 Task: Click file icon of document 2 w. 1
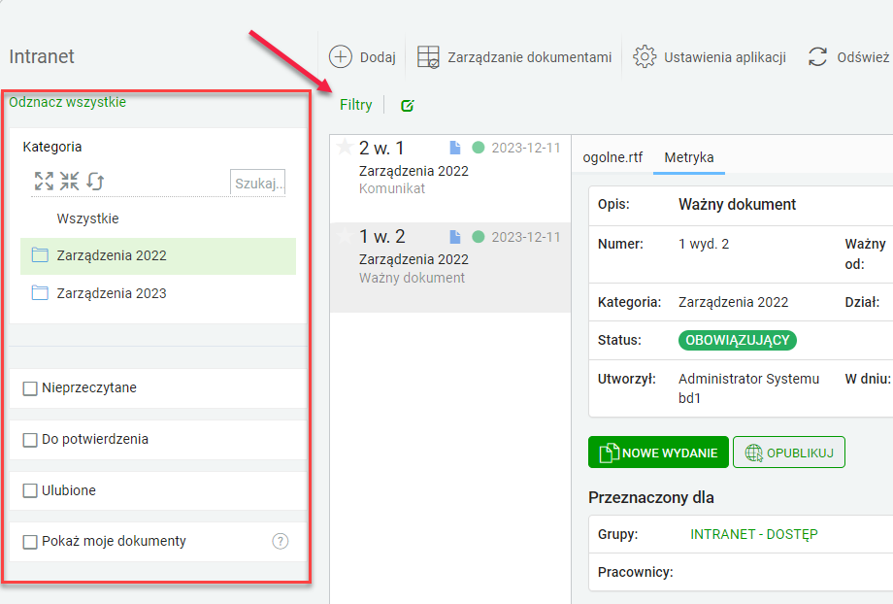coord(455,148)
